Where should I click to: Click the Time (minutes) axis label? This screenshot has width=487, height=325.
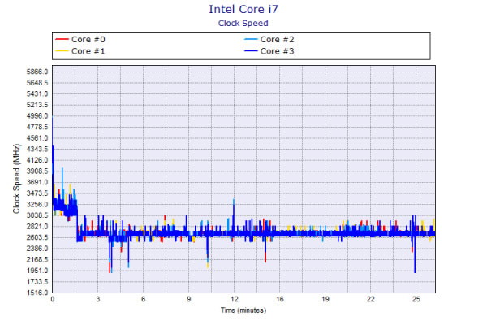[243, 310]
